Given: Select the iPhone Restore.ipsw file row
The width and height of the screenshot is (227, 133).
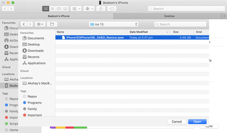Looking at the screenshot, I should (132, 38).
